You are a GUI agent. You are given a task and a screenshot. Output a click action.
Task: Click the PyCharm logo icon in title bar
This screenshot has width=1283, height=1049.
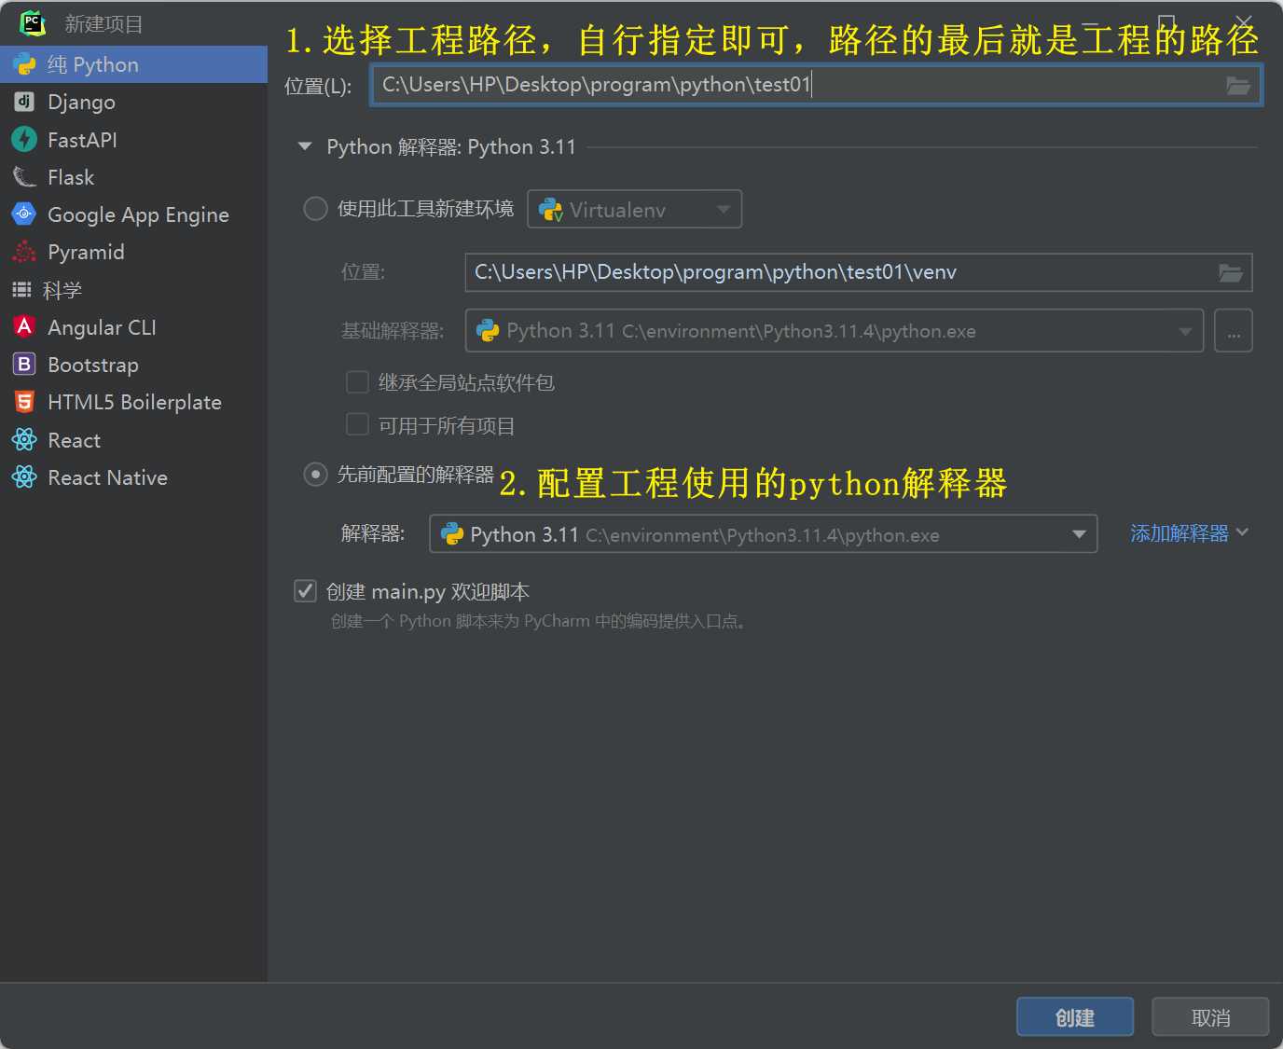[x=33, y=22]
